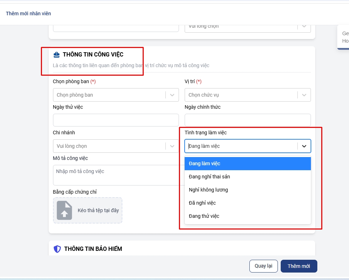Pick the Đã nghỉ việc option
Image resolution: width=349 pixels, height=280 pixels.
tap(248, 203)
